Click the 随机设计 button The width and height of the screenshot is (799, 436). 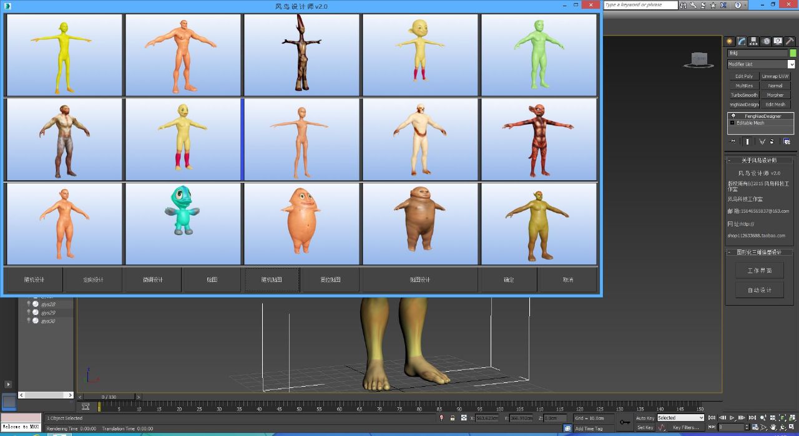[x=34, y=279]
